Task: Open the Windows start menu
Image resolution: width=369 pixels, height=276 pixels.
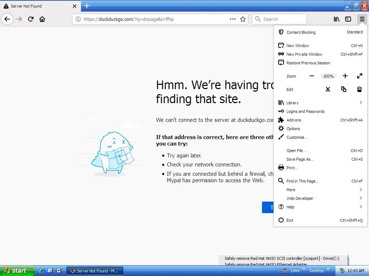Action: click(17, 271)
